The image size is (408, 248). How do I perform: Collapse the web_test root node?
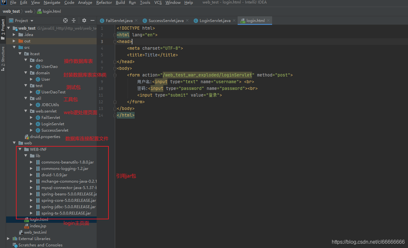click(8, 28)
